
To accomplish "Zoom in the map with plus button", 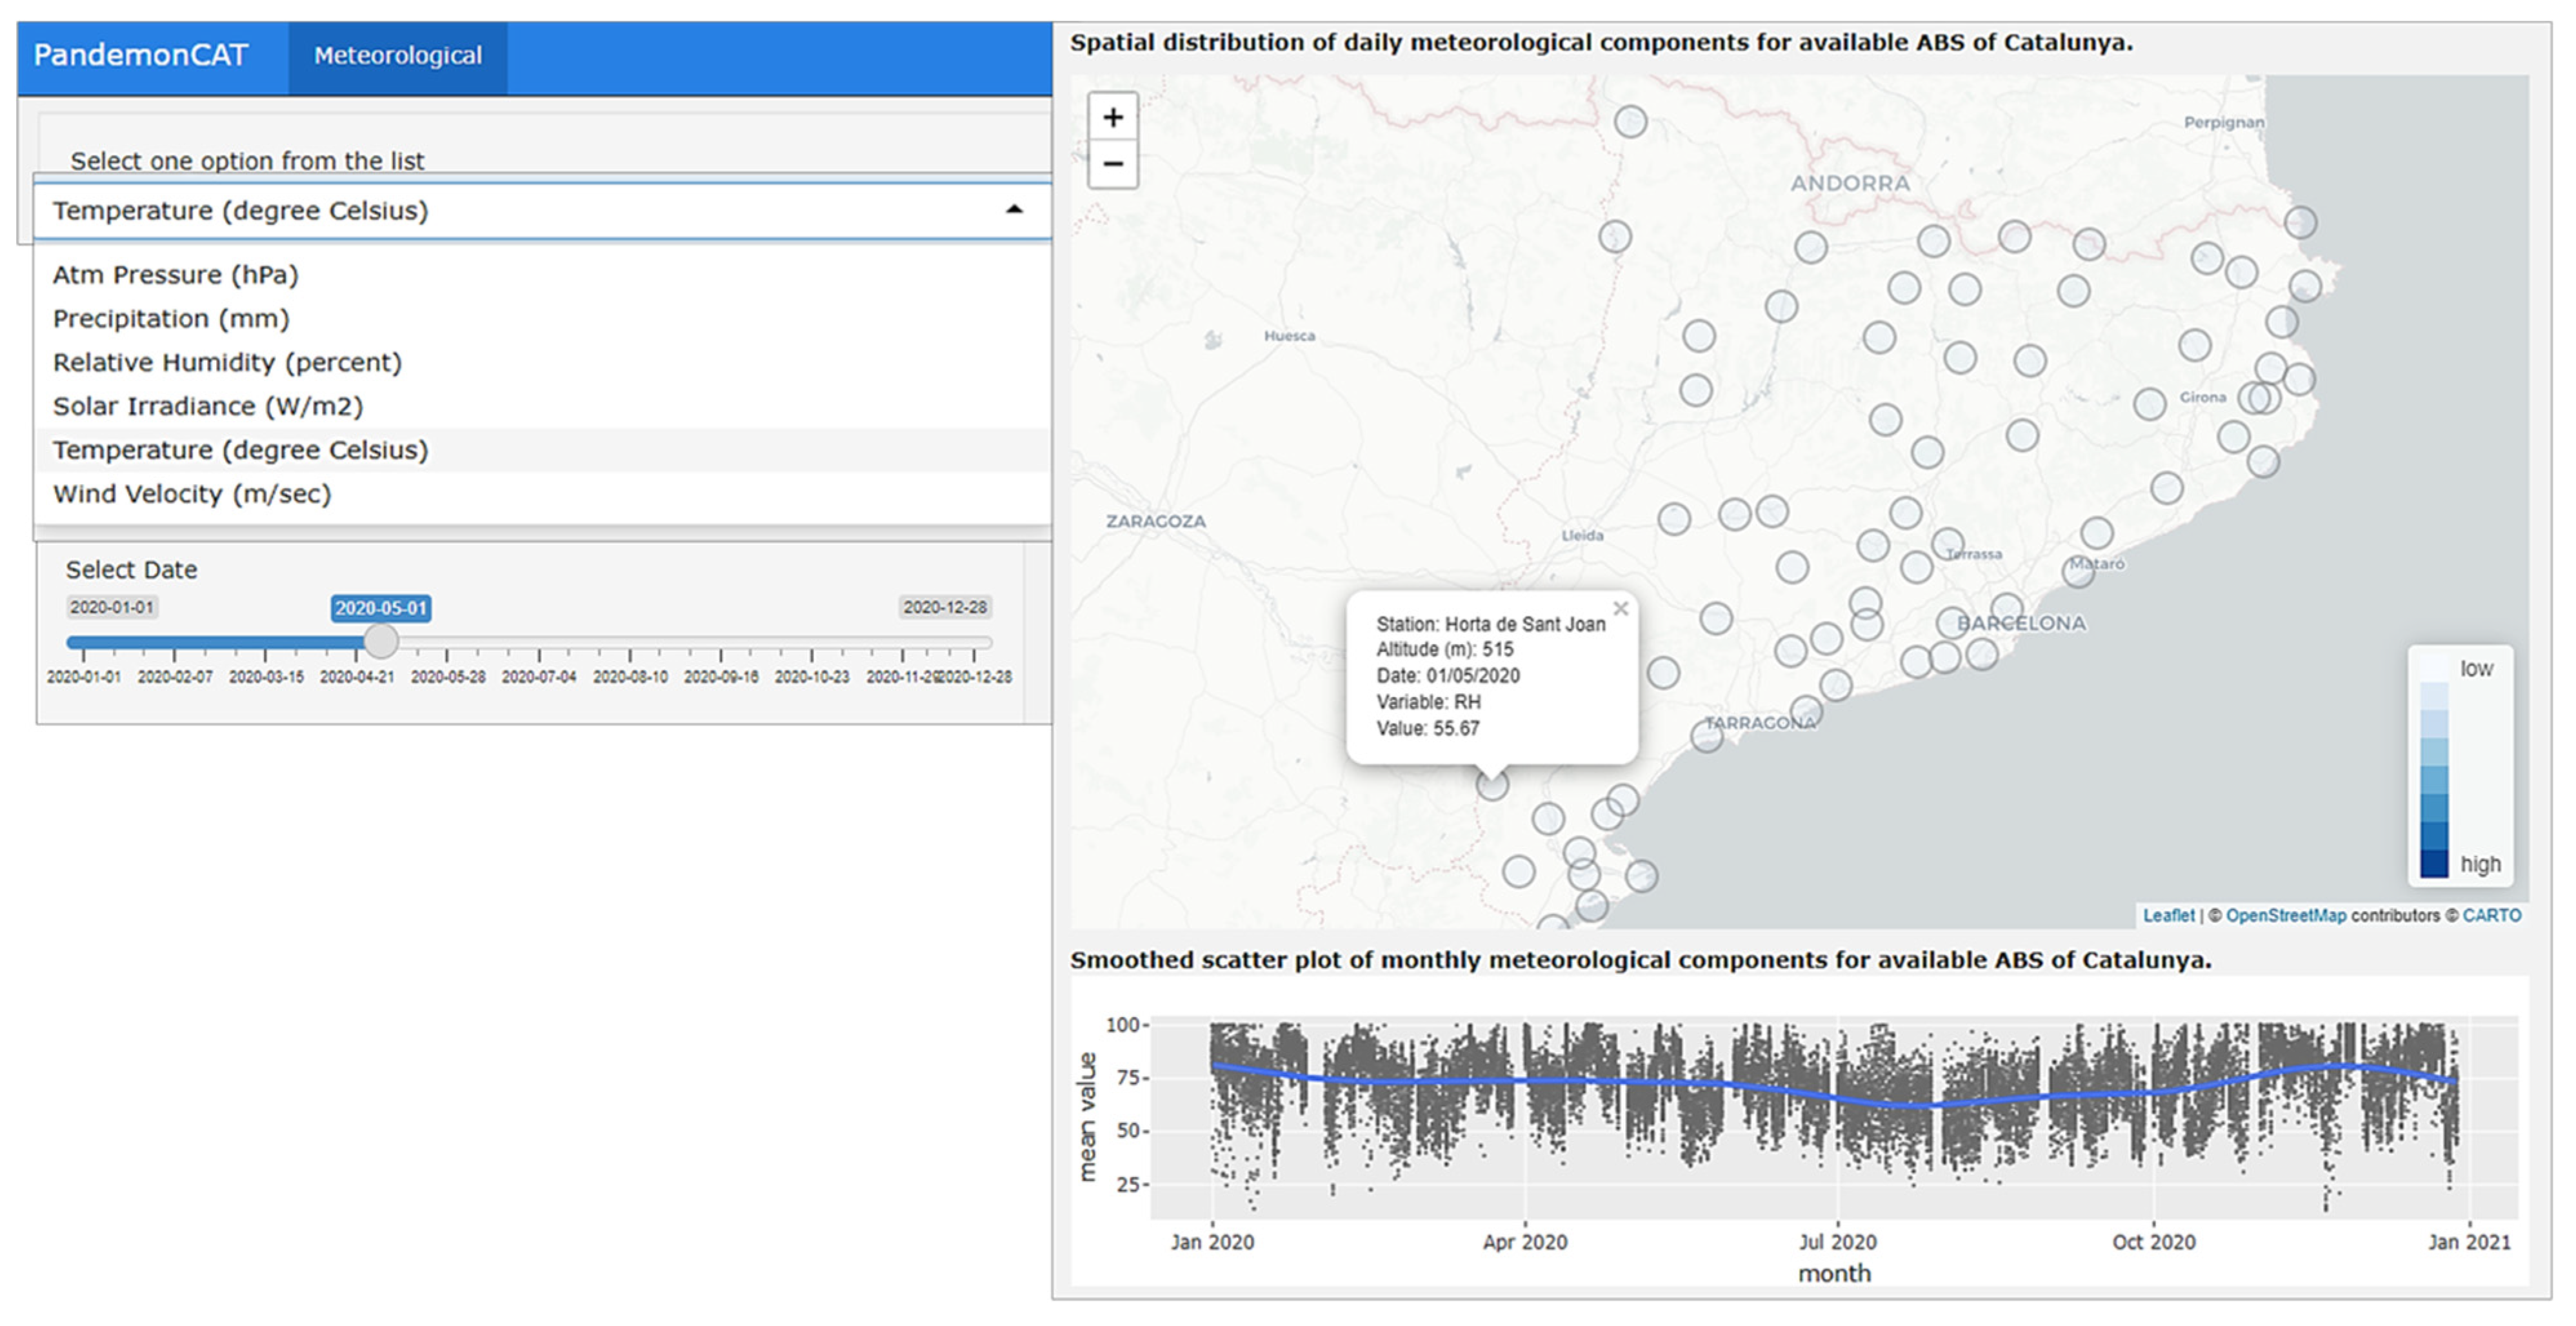I will 1112,118.
